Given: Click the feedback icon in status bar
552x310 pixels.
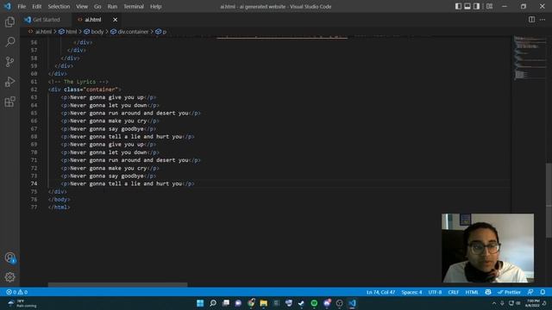Looking at the screenshot, I should point(530,292).
